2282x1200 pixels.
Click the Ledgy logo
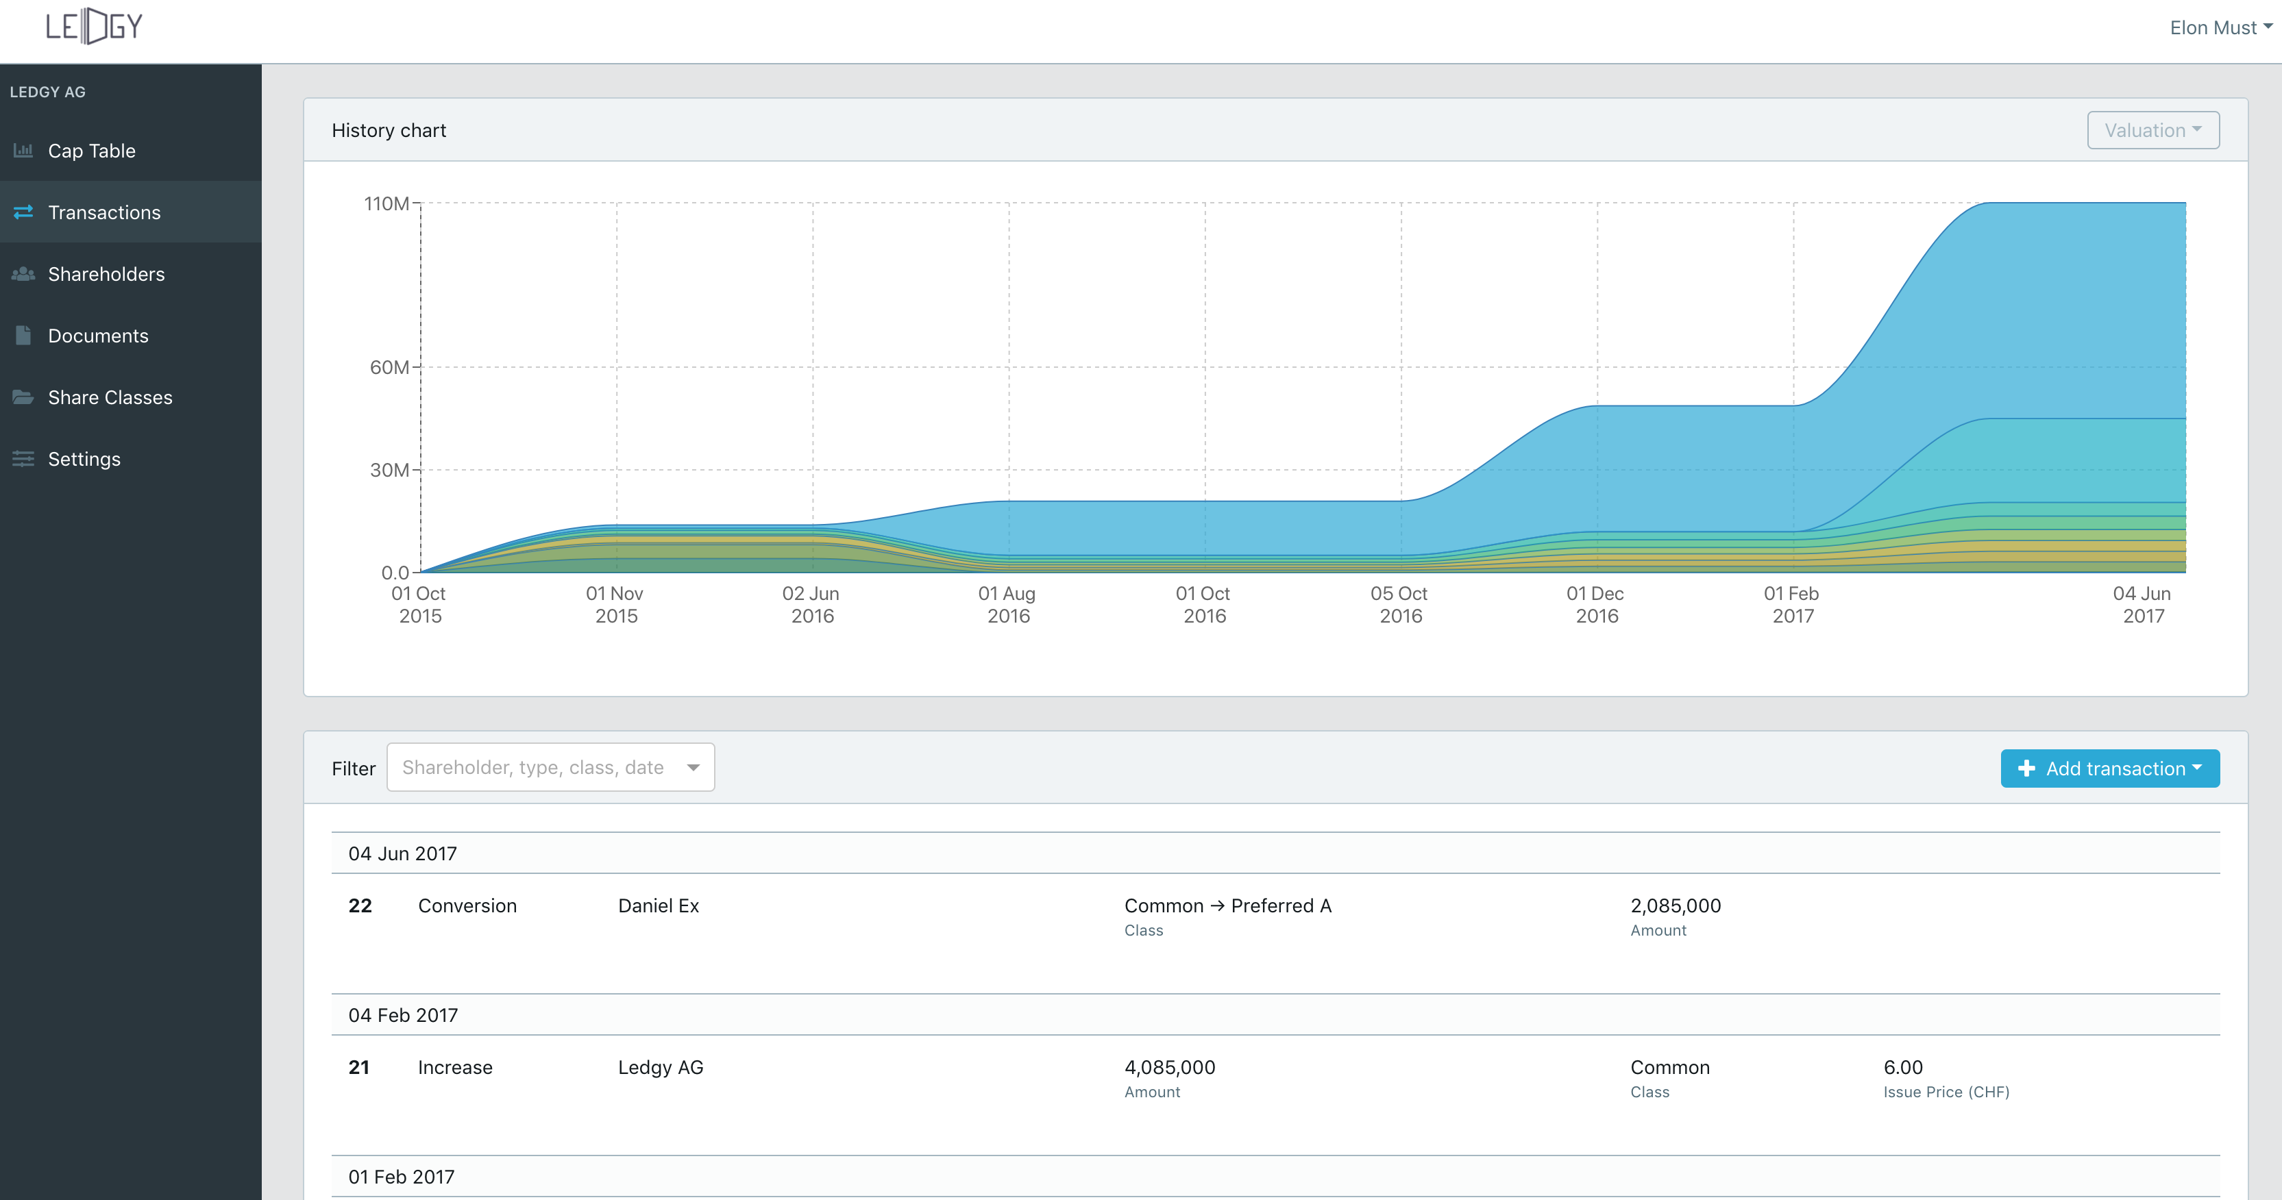pos(94,27)
